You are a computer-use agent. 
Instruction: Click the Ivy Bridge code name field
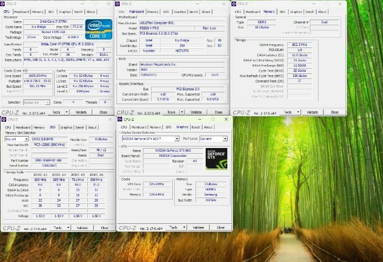39,27
